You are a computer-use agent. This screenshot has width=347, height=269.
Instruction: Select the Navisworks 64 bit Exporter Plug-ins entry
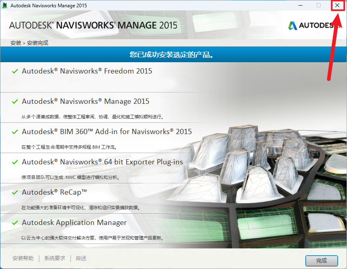point(102,162)
